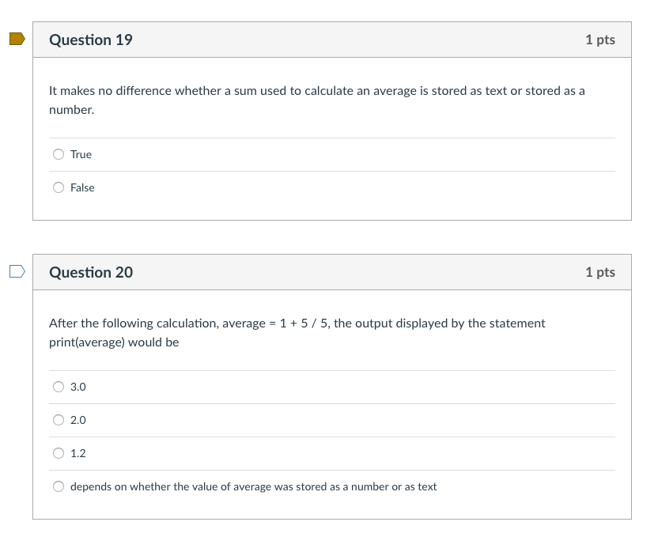The height and width of the screenshot is (537, 658).
Task: Click the '1 pts' label of Question 19
Action: click(599, 40)
